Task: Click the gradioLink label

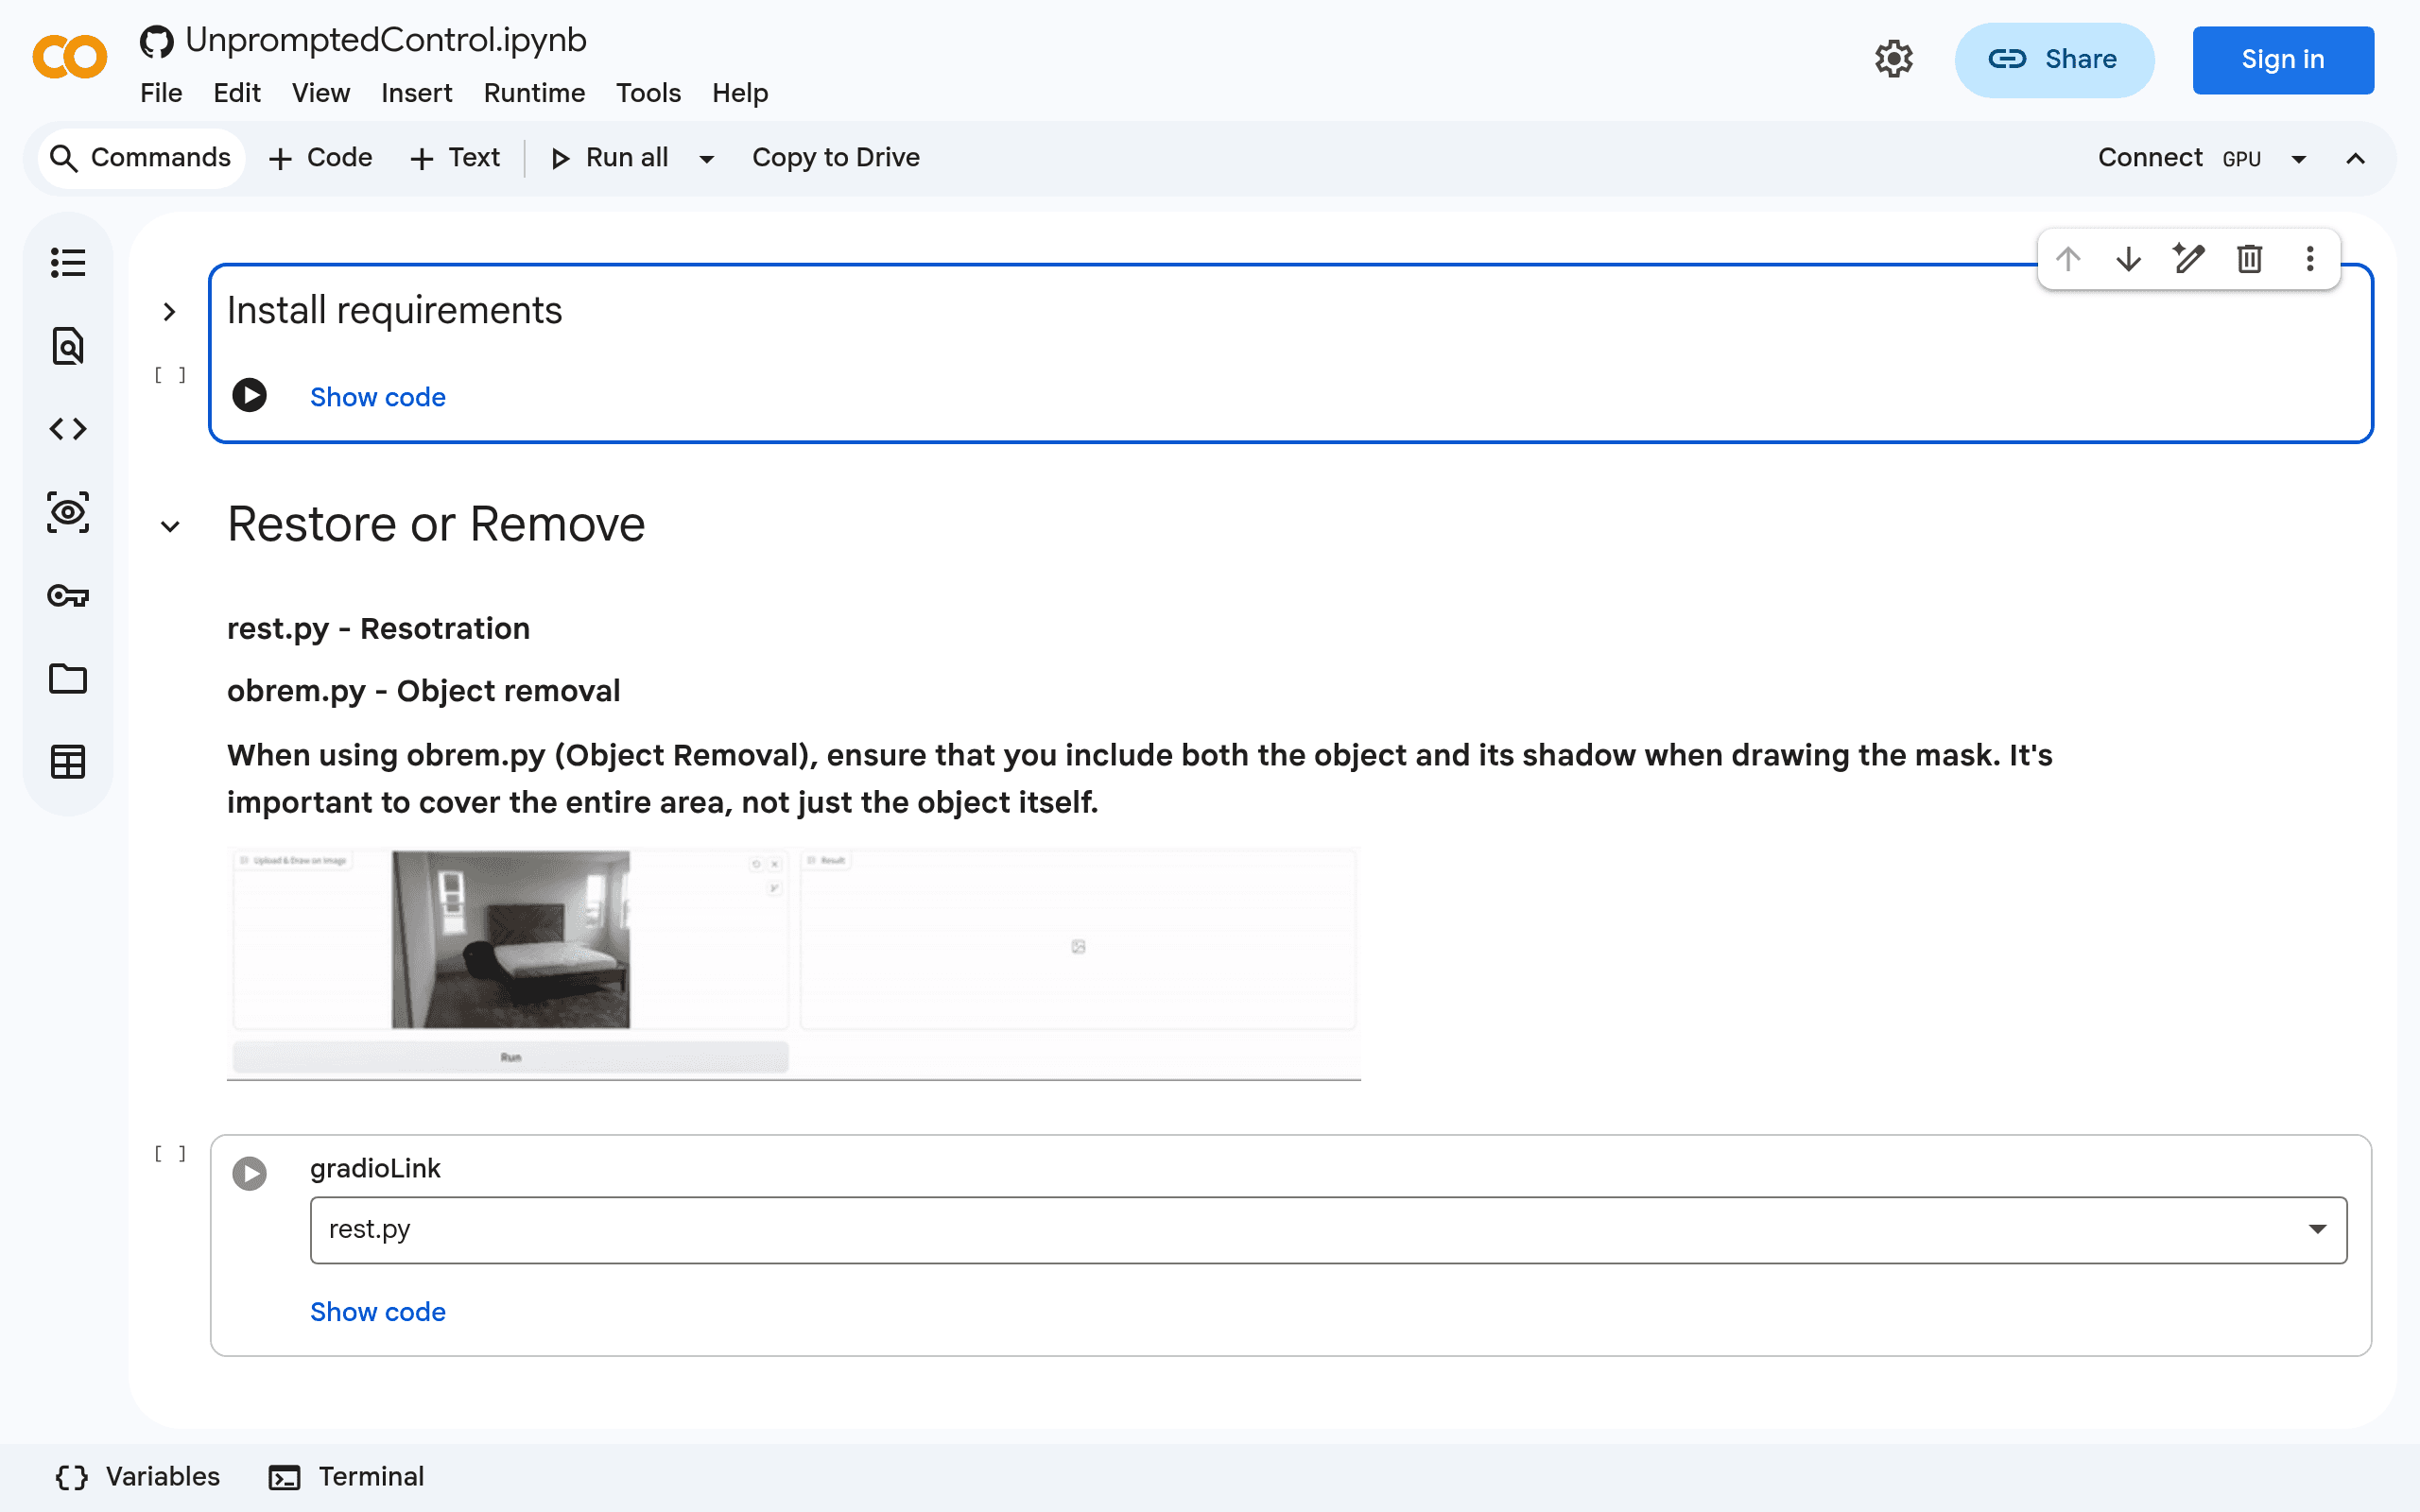Action: tap(375, 1168)
